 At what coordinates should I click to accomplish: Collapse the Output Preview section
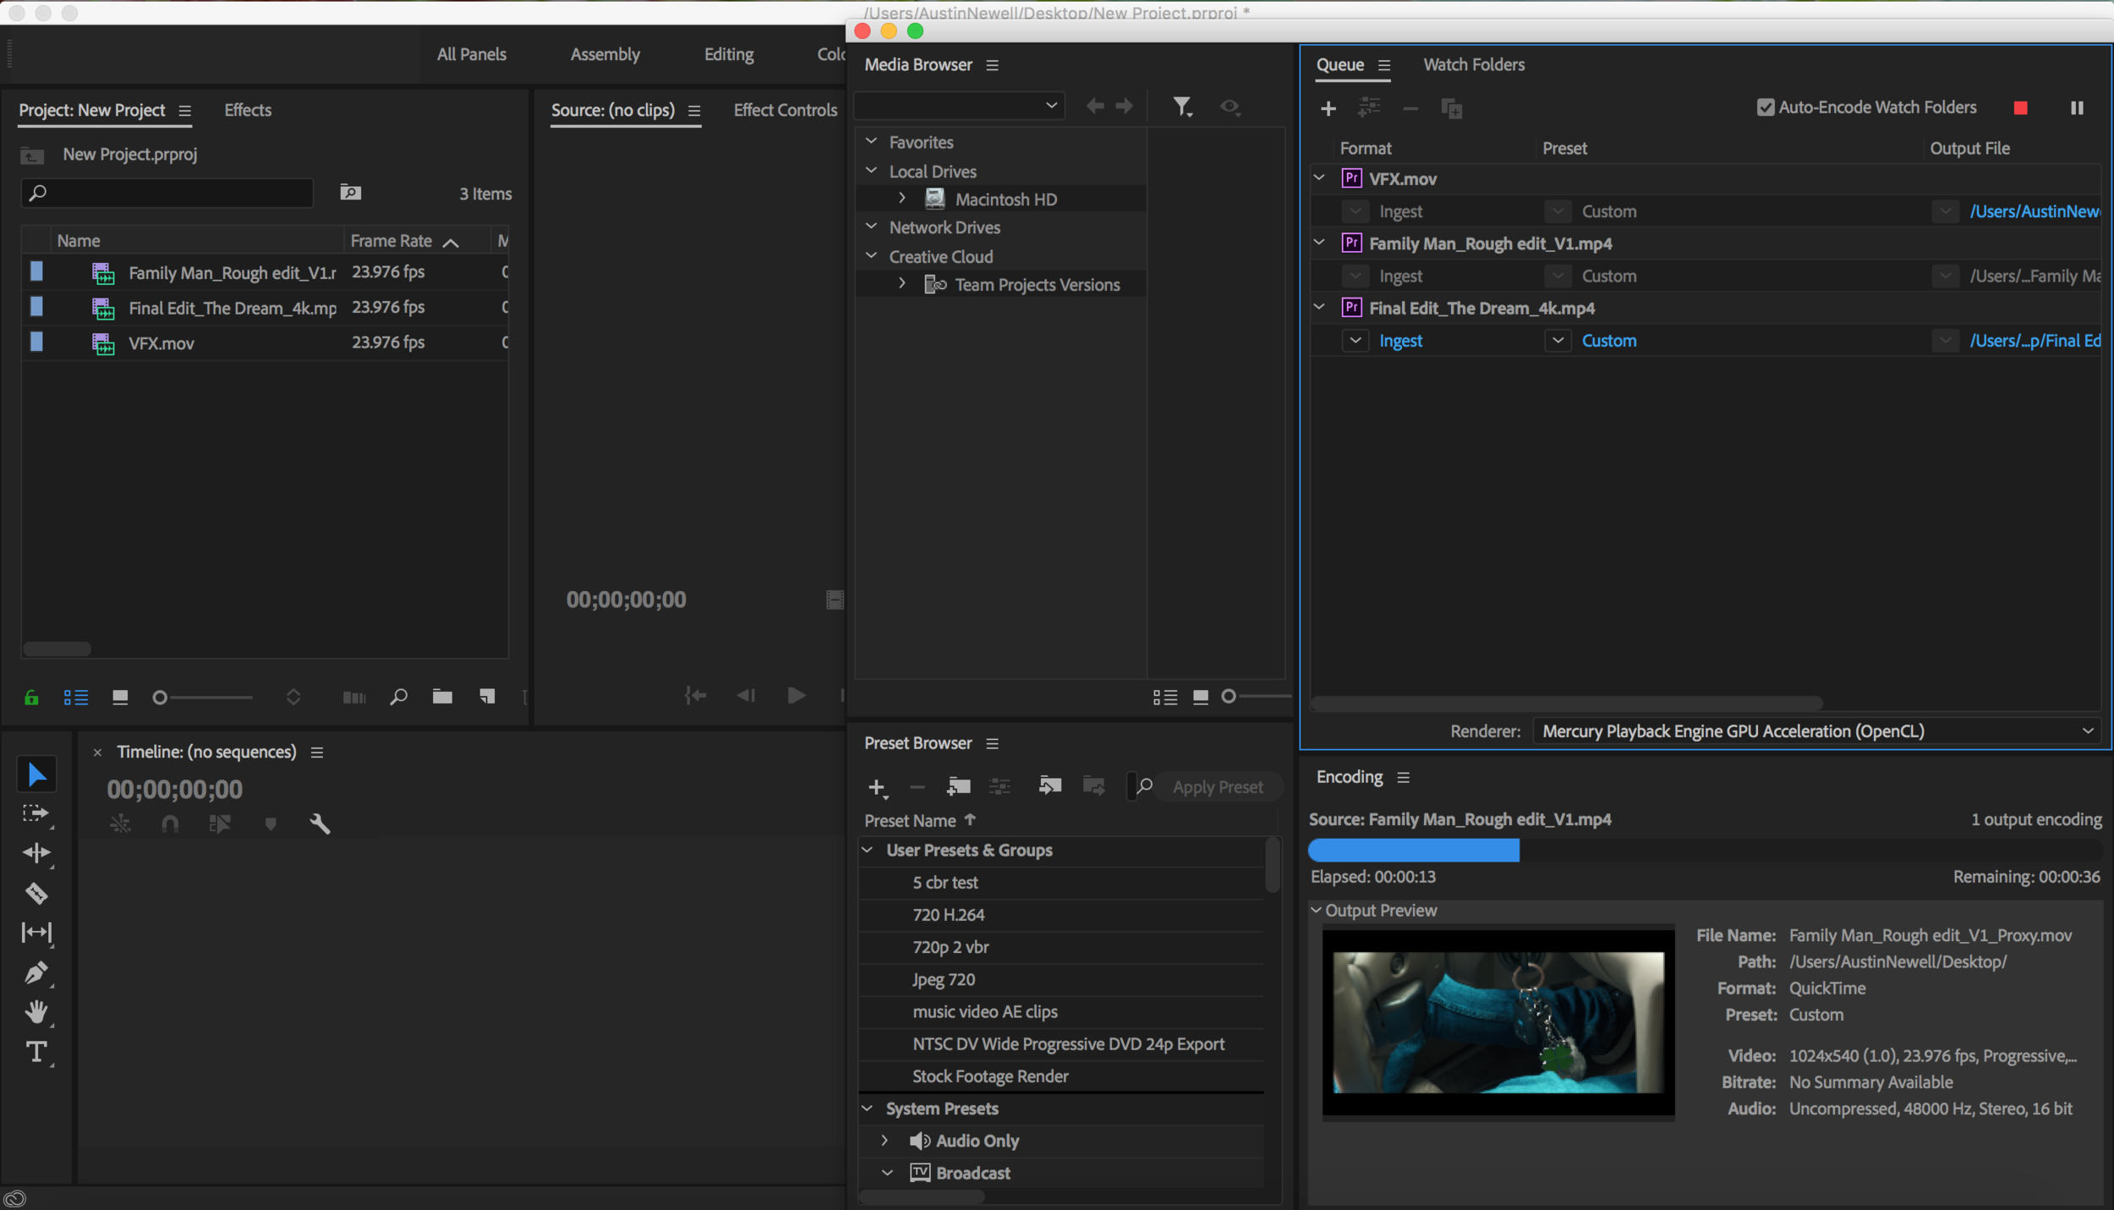[1317, 911]
